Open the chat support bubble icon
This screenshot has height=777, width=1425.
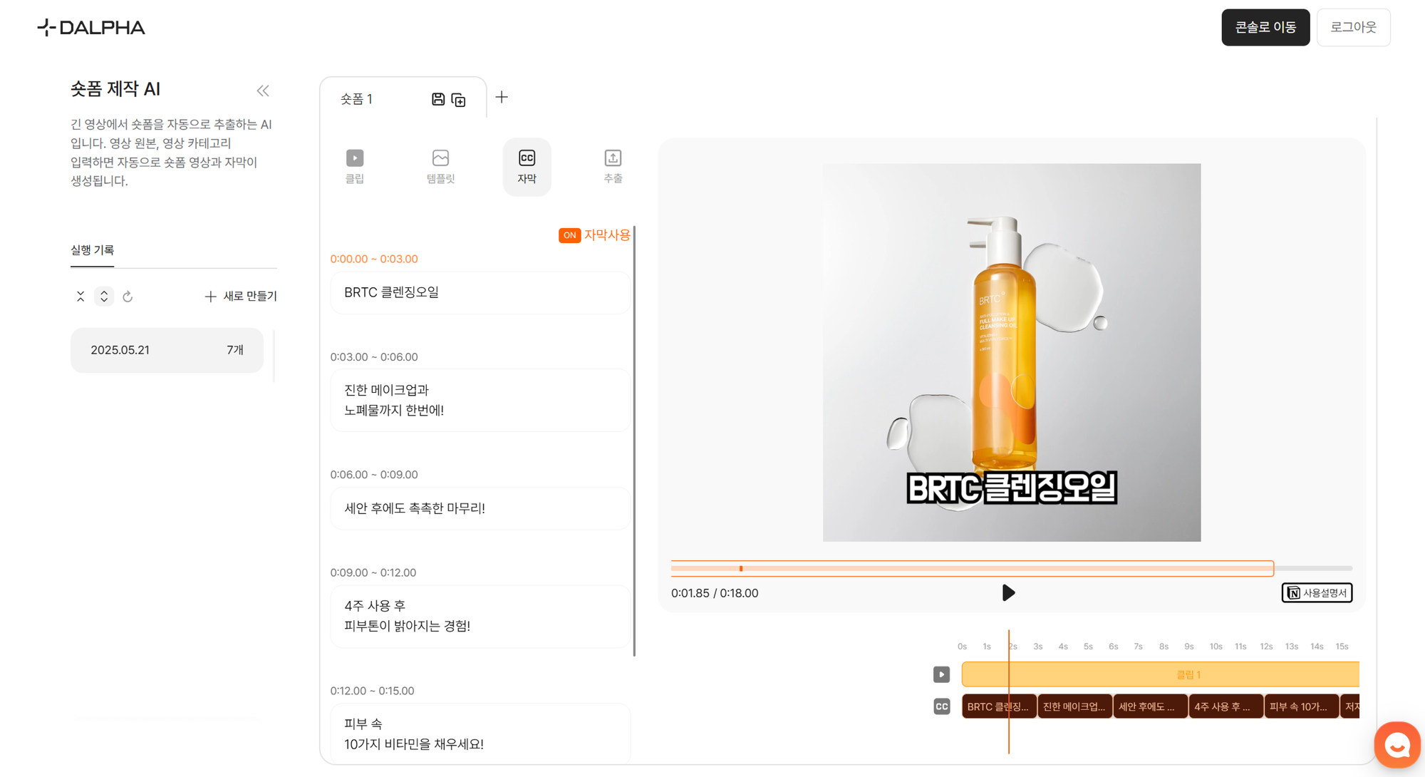point(1396,745)
